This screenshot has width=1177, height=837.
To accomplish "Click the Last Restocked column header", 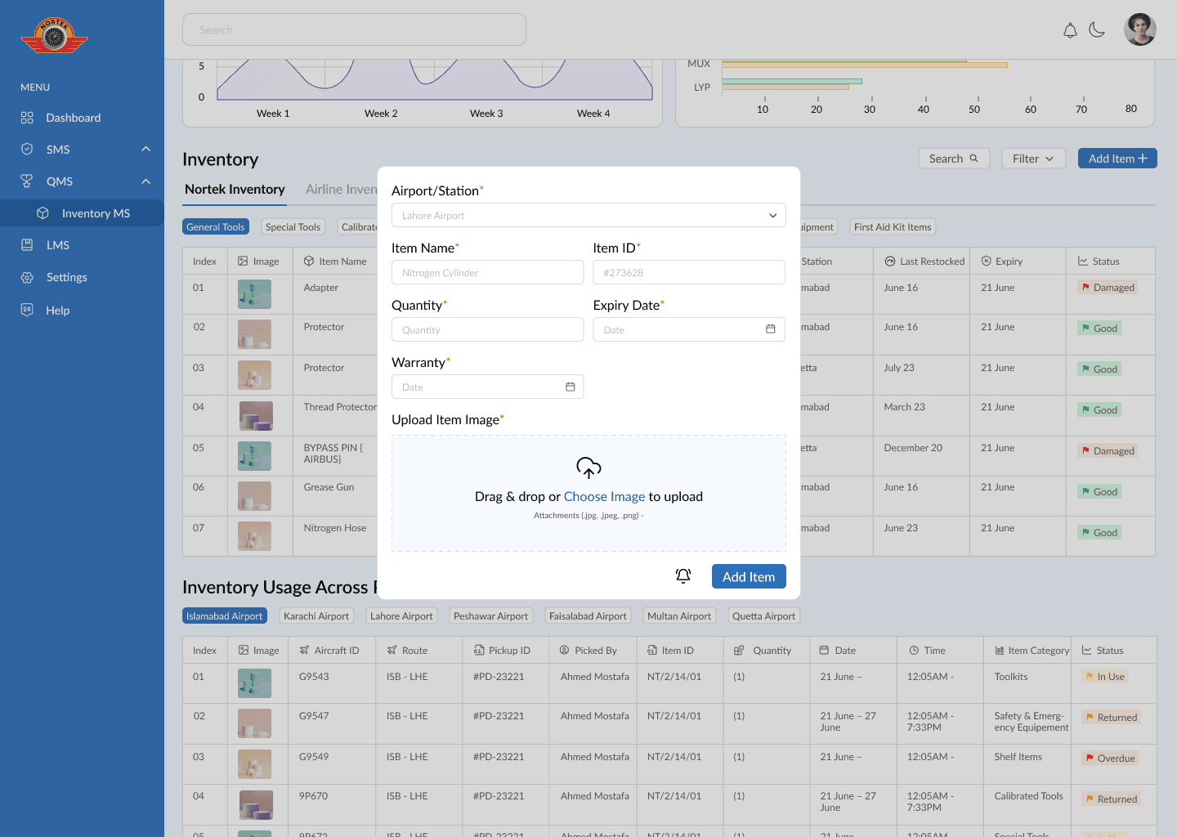I will pos(924,262).
